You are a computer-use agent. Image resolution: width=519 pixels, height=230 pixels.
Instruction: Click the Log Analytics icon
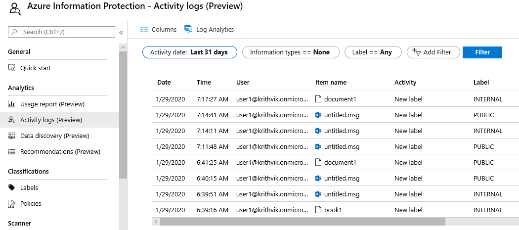[188, 29]
